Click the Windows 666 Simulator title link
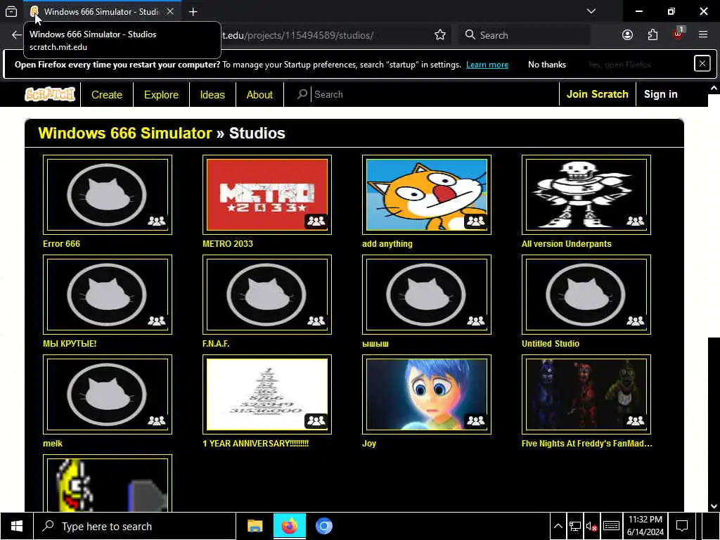This screenshot has width=720, height=540. click(125, 133)
